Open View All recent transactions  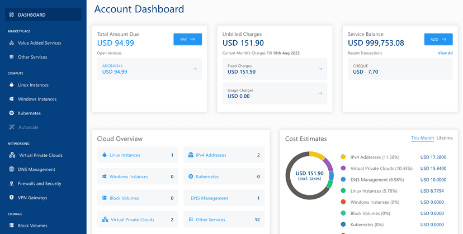(445, 53)
